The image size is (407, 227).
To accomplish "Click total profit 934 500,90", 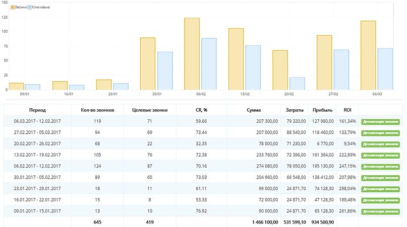I will click(323, 222).
